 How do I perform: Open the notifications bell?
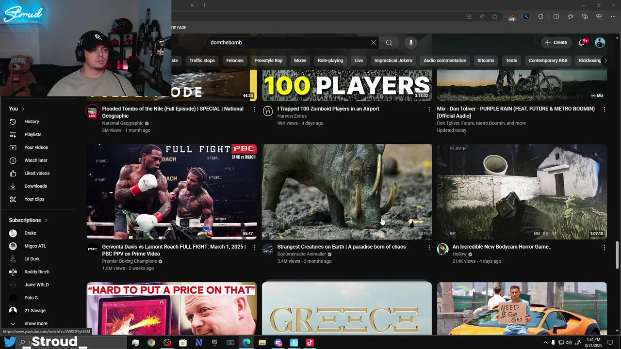tap(582, 43)
